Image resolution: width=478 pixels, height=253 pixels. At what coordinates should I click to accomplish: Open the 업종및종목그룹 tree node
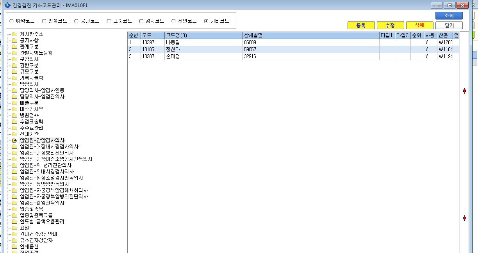[x=36, y=216]
